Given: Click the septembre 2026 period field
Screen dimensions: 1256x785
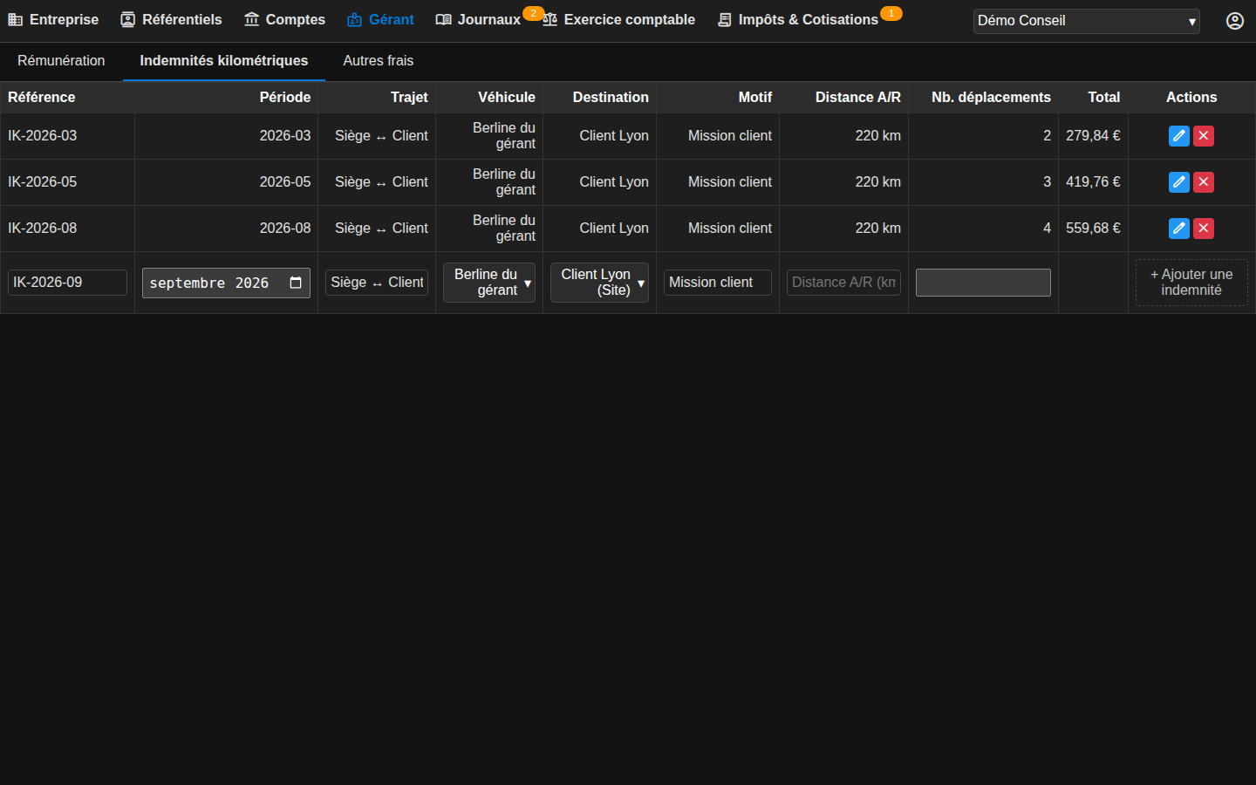Looking at the screenshot, I should (x=226, y=283).
